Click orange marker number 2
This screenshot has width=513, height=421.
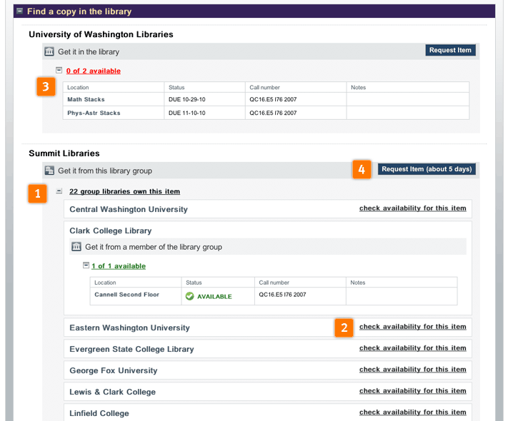pos(344,328)
